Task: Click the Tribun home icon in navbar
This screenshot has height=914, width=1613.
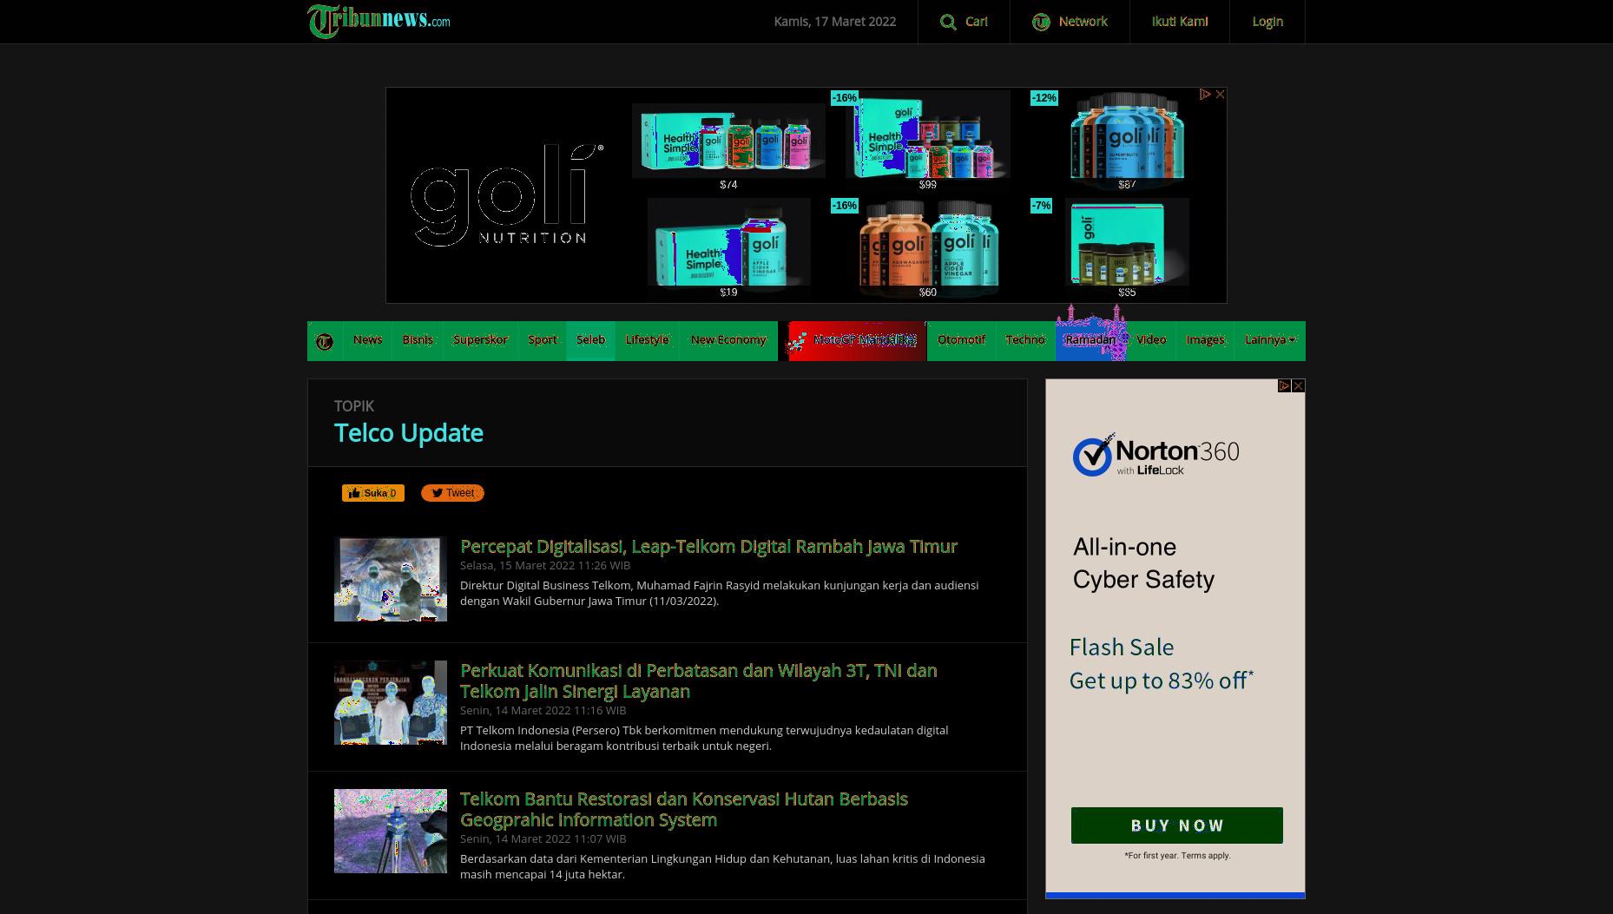Action: tap(325, 341)
